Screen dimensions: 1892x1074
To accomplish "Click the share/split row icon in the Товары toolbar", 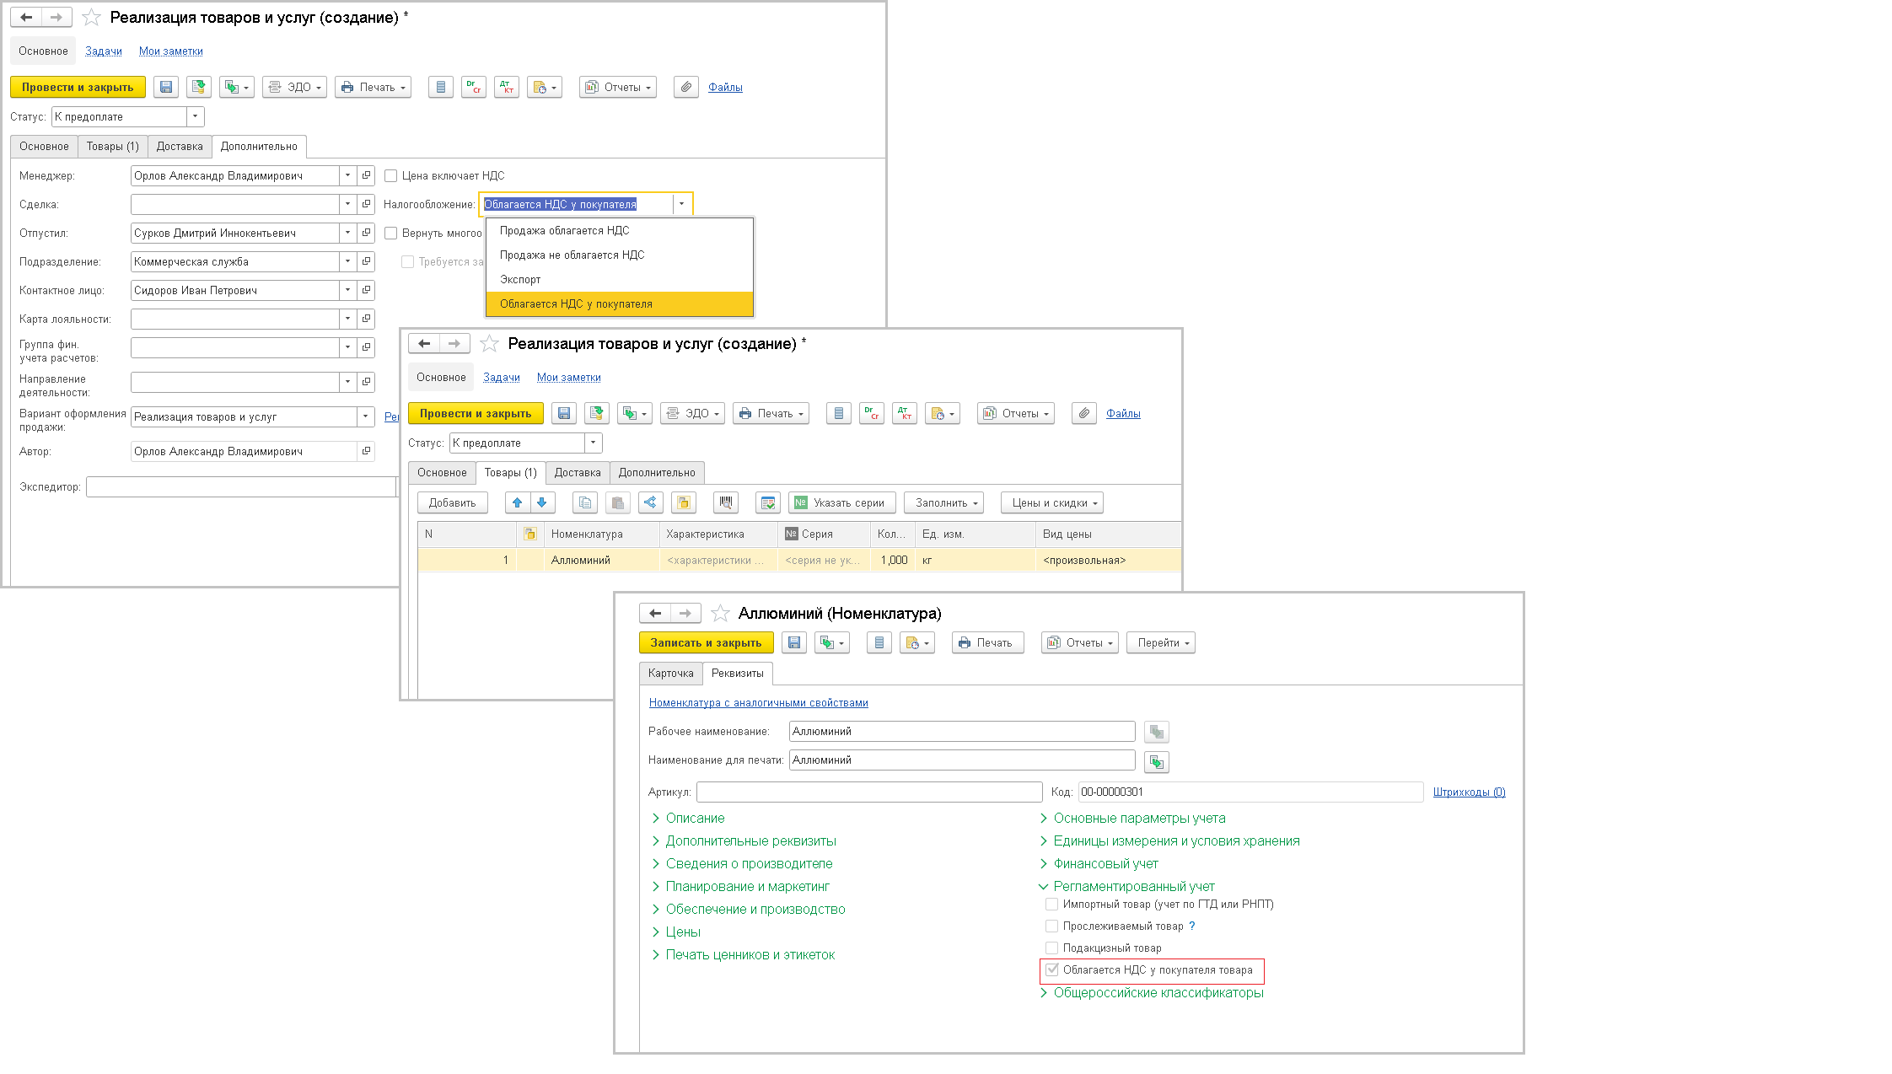I will 650,503.
